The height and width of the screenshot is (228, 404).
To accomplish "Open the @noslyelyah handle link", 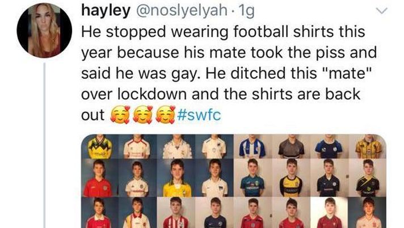I will pos(182,11).
